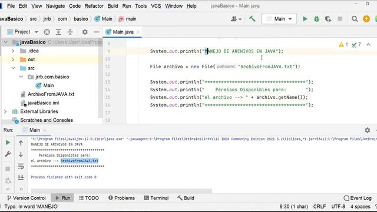Click Select Opened File target icon
This screenshot has height=212, width=377.
click(x=47, y=32)
